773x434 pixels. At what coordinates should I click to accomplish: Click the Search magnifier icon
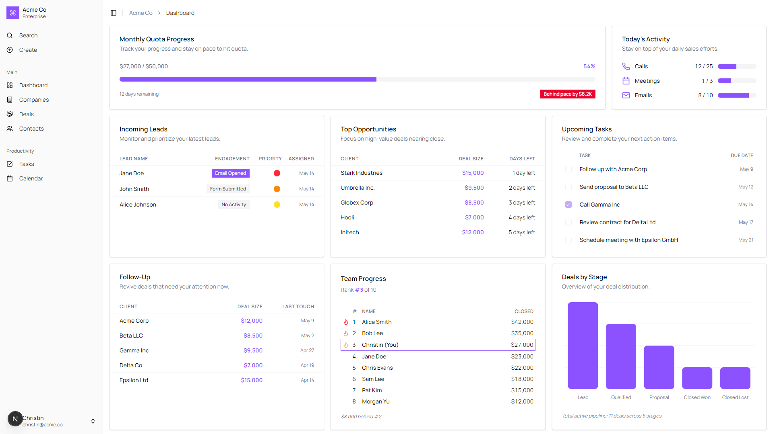10,35
